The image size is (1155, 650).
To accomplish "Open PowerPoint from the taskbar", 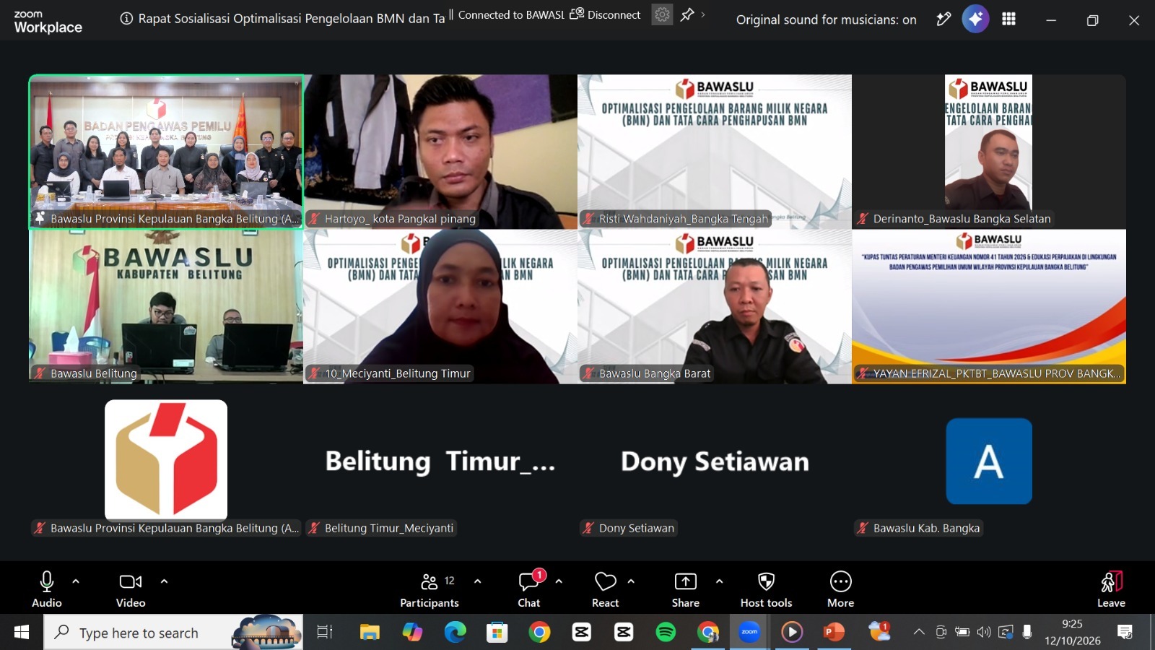I will [x=834, y=633].
